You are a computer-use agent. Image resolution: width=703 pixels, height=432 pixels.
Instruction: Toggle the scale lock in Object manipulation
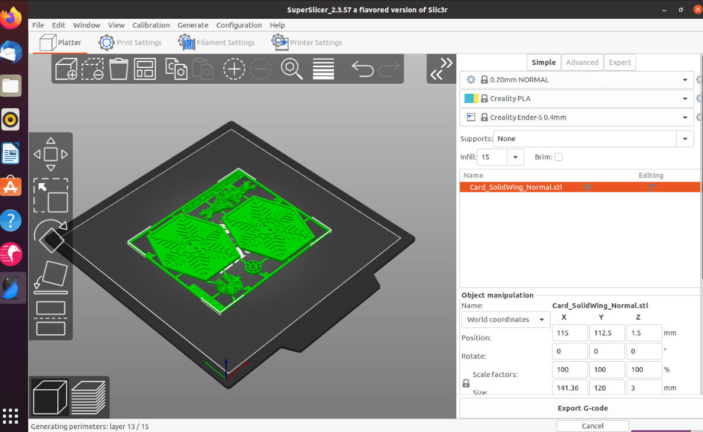click(x=466, y=383)
